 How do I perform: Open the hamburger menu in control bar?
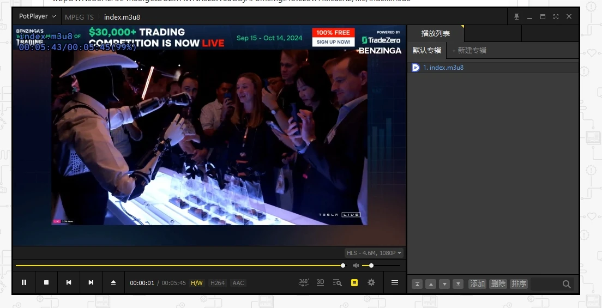pyautogui.click(x=395, y=282)
